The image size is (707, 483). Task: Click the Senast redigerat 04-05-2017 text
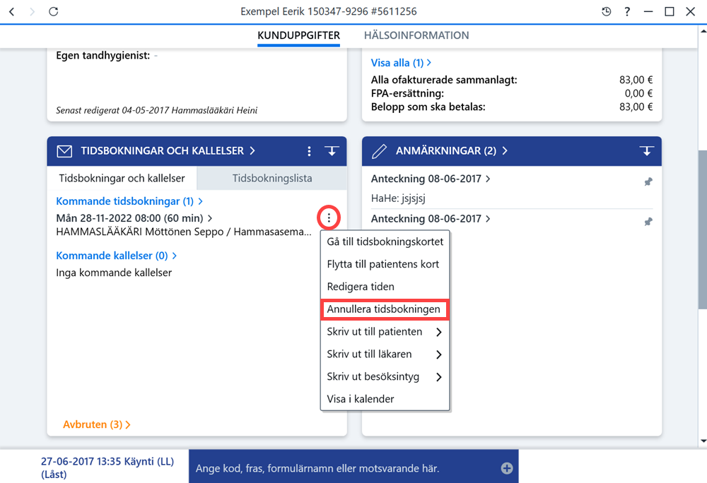click(x=156, y=110)
